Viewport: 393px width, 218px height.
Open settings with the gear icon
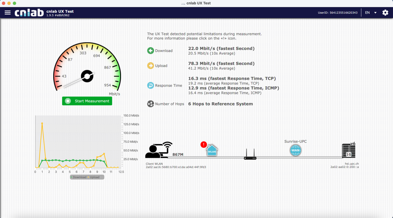(x=385, y=13)
